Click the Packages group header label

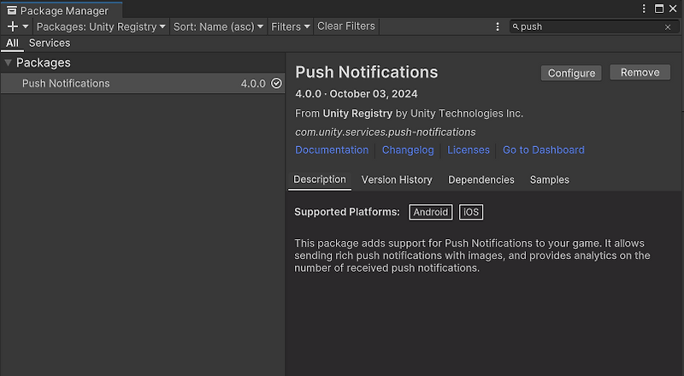[44, 63]
